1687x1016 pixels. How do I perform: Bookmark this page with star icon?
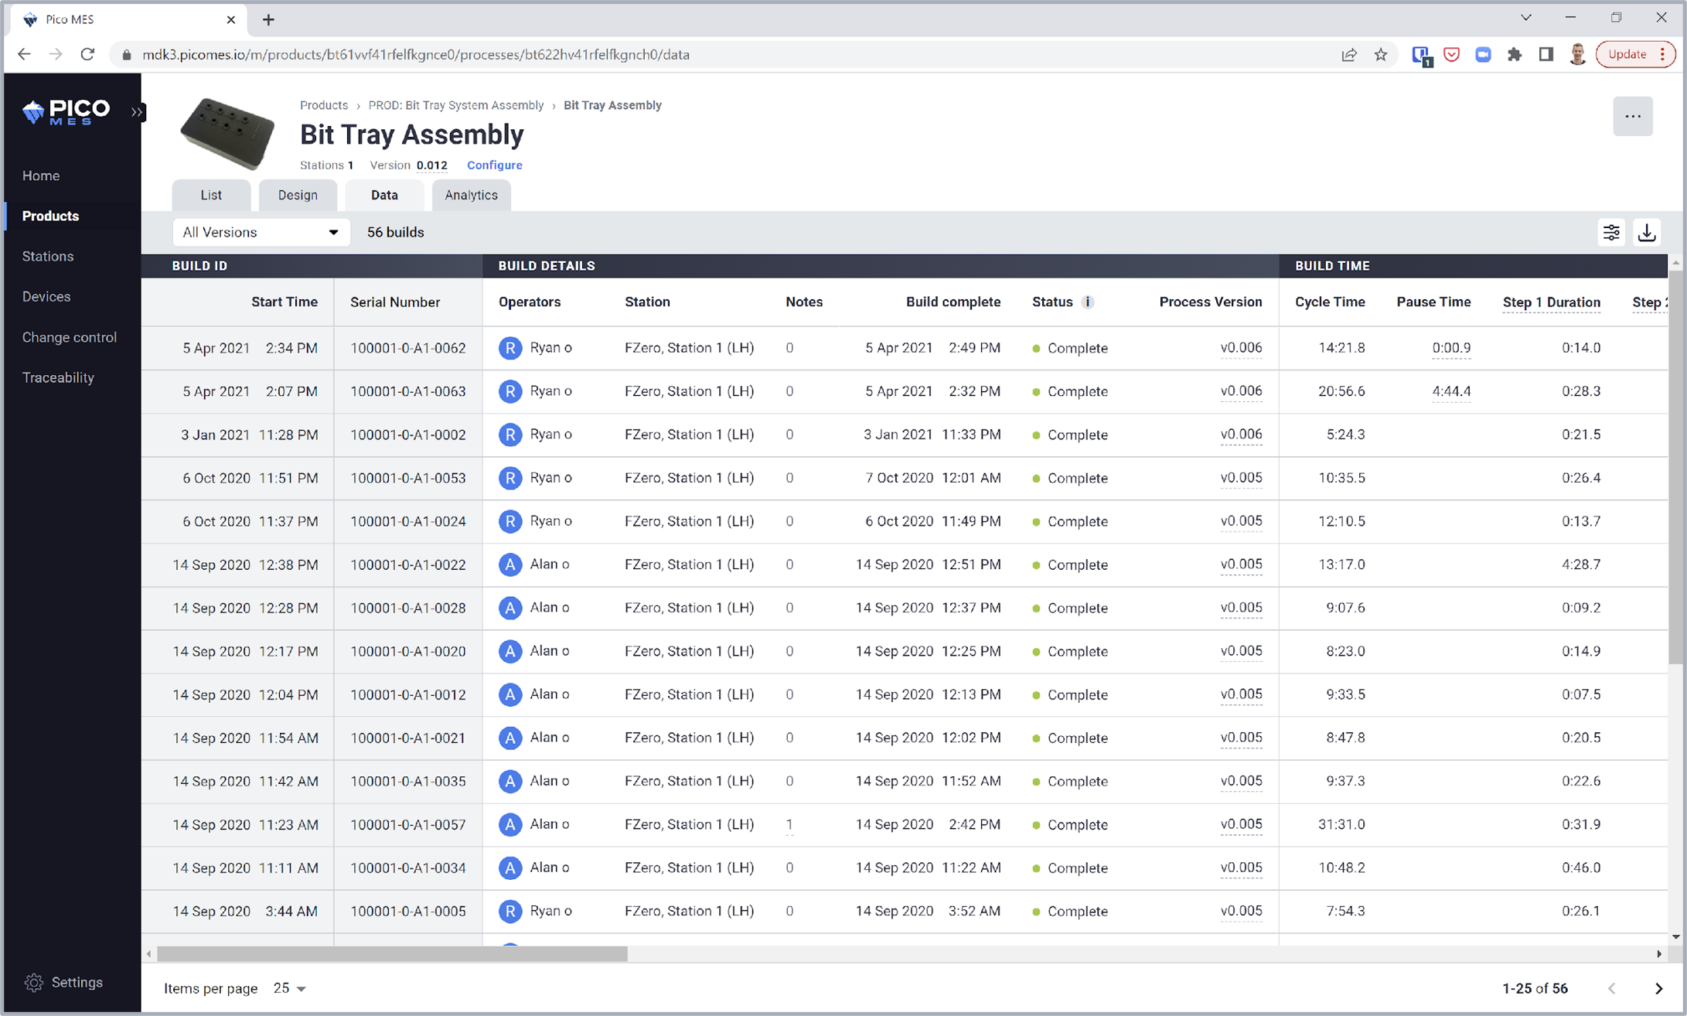tap(1381, 54)
